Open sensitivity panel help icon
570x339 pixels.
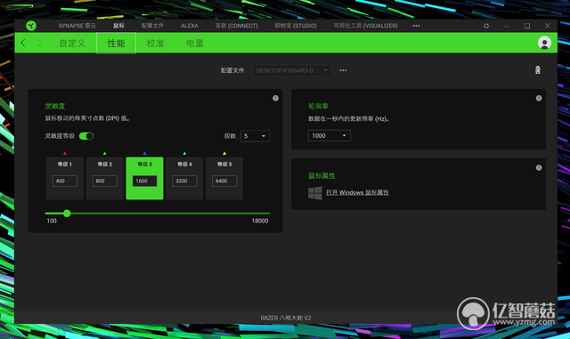(275, 98)
